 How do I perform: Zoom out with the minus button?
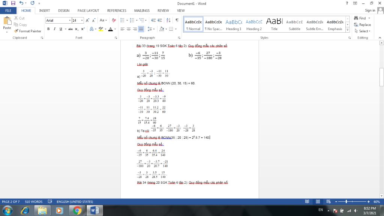point(336,202)
